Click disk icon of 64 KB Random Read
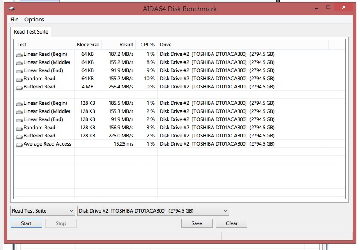This screenshot has width=360, height=250. 19,79
